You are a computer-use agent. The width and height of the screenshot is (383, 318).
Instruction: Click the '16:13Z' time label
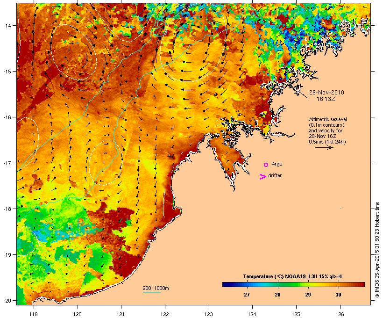coord(326,99)
